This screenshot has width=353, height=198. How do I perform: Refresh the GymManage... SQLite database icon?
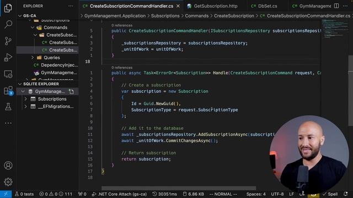point(71,91)
